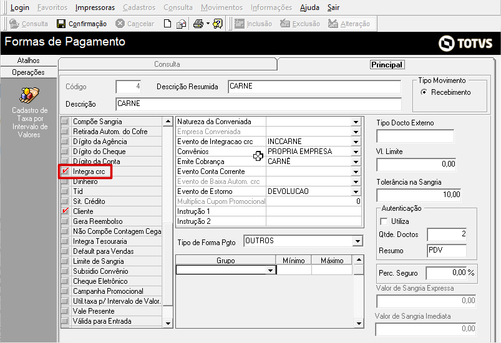Click the Cancelar toolbar icon
Screen dimensions: 501x343
pyautogui.click(x=120, y=24)
